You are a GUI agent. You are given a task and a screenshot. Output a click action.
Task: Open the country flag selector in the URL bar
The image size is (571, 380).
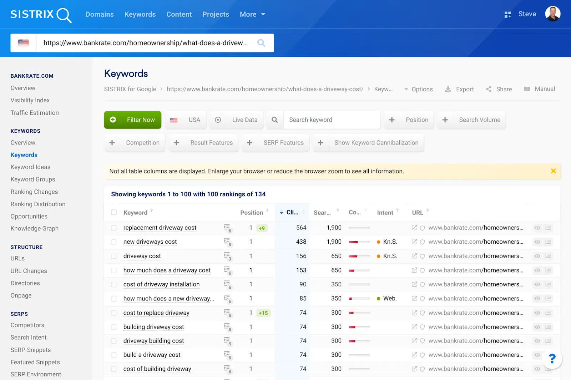click(x=24, y=42)
